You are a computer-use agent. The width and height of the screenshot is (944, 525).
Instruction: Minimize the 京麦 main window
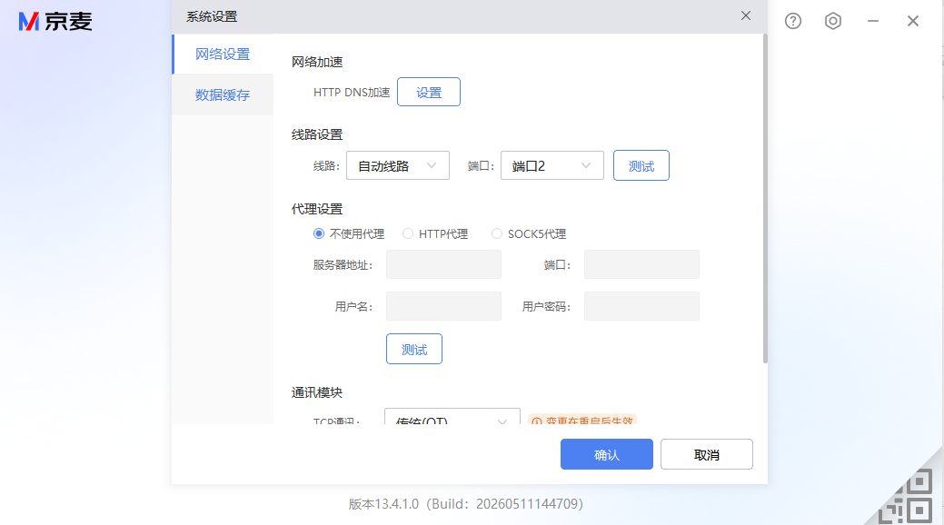coord(873,21)
